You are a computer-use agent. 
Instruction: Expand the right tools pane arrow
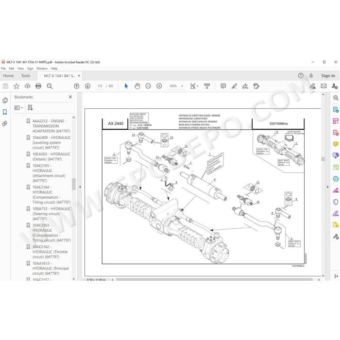[327, 187]
